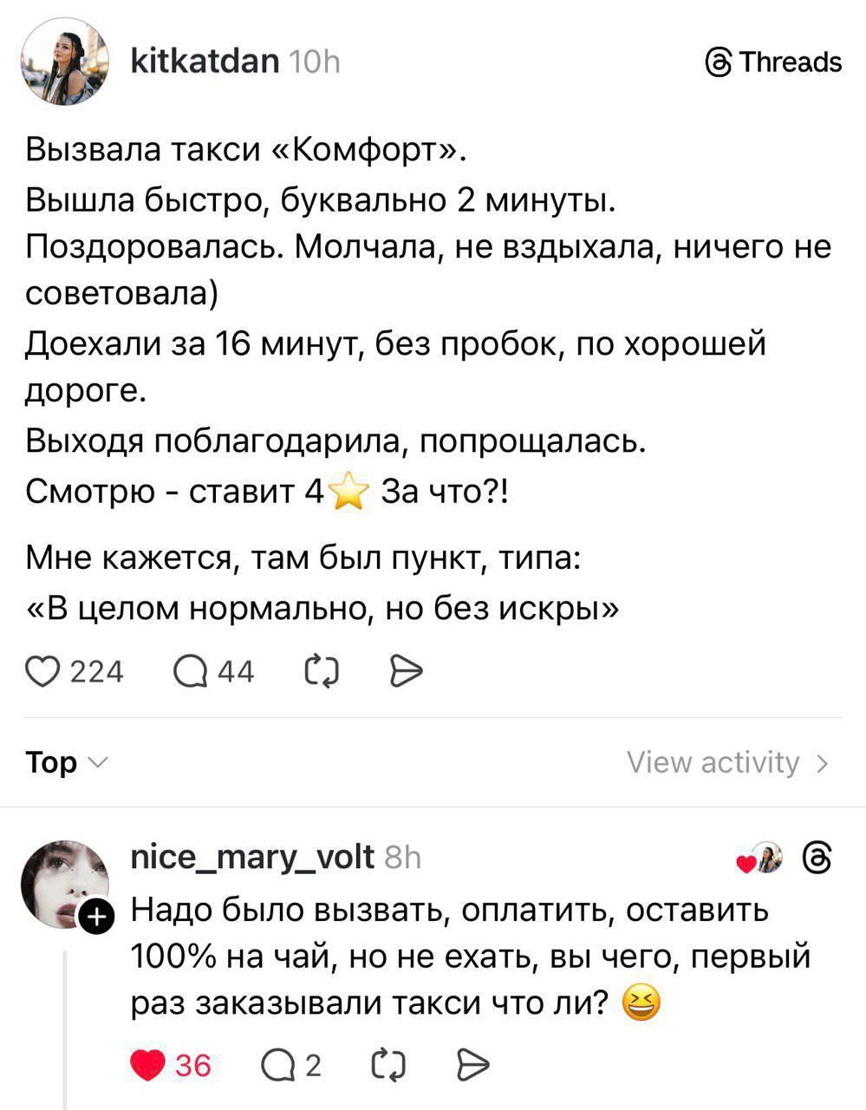Click the Threads logo at top right
Viewport: 866px width, 1110px height.
pos(774,62)
